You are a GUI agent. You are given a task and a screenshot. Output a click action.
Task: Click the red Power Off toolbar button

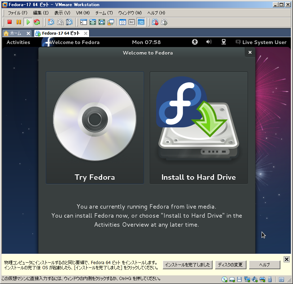[10, 22]
